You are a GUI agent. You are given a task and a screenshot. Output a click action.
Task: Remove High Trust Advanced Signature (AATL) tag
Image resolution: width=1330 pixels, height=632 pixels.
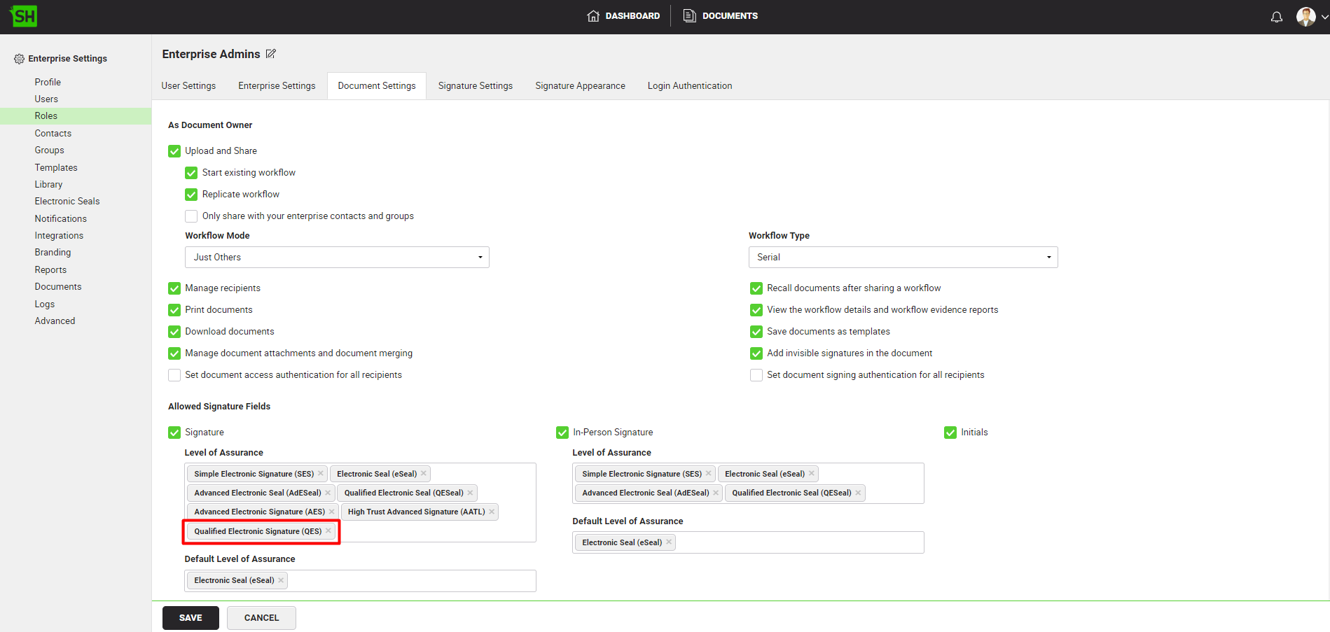click(492, 512)
